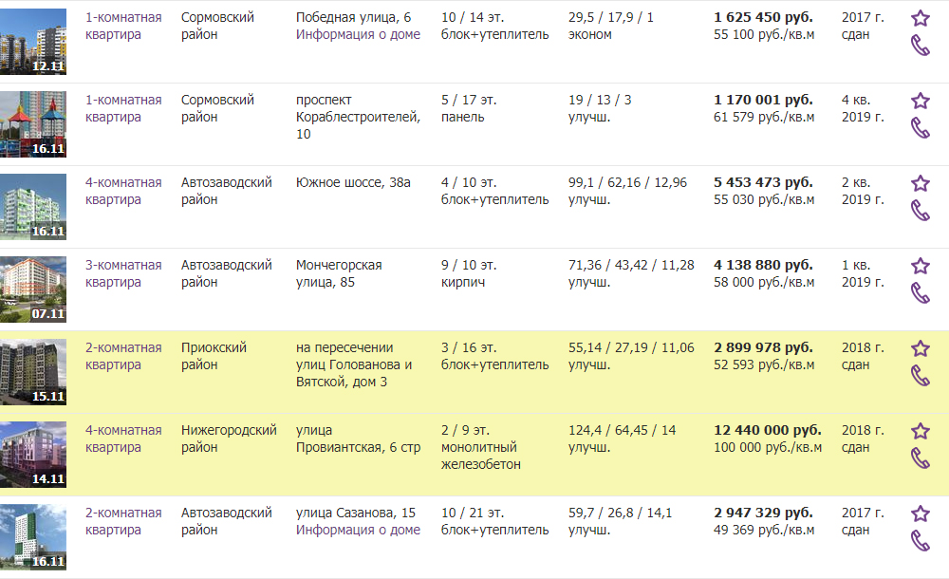Open 2-комнатная квартира in Приокский район
Image resolution: width=949 pixels, height=579 pixels.
(123, 356)
